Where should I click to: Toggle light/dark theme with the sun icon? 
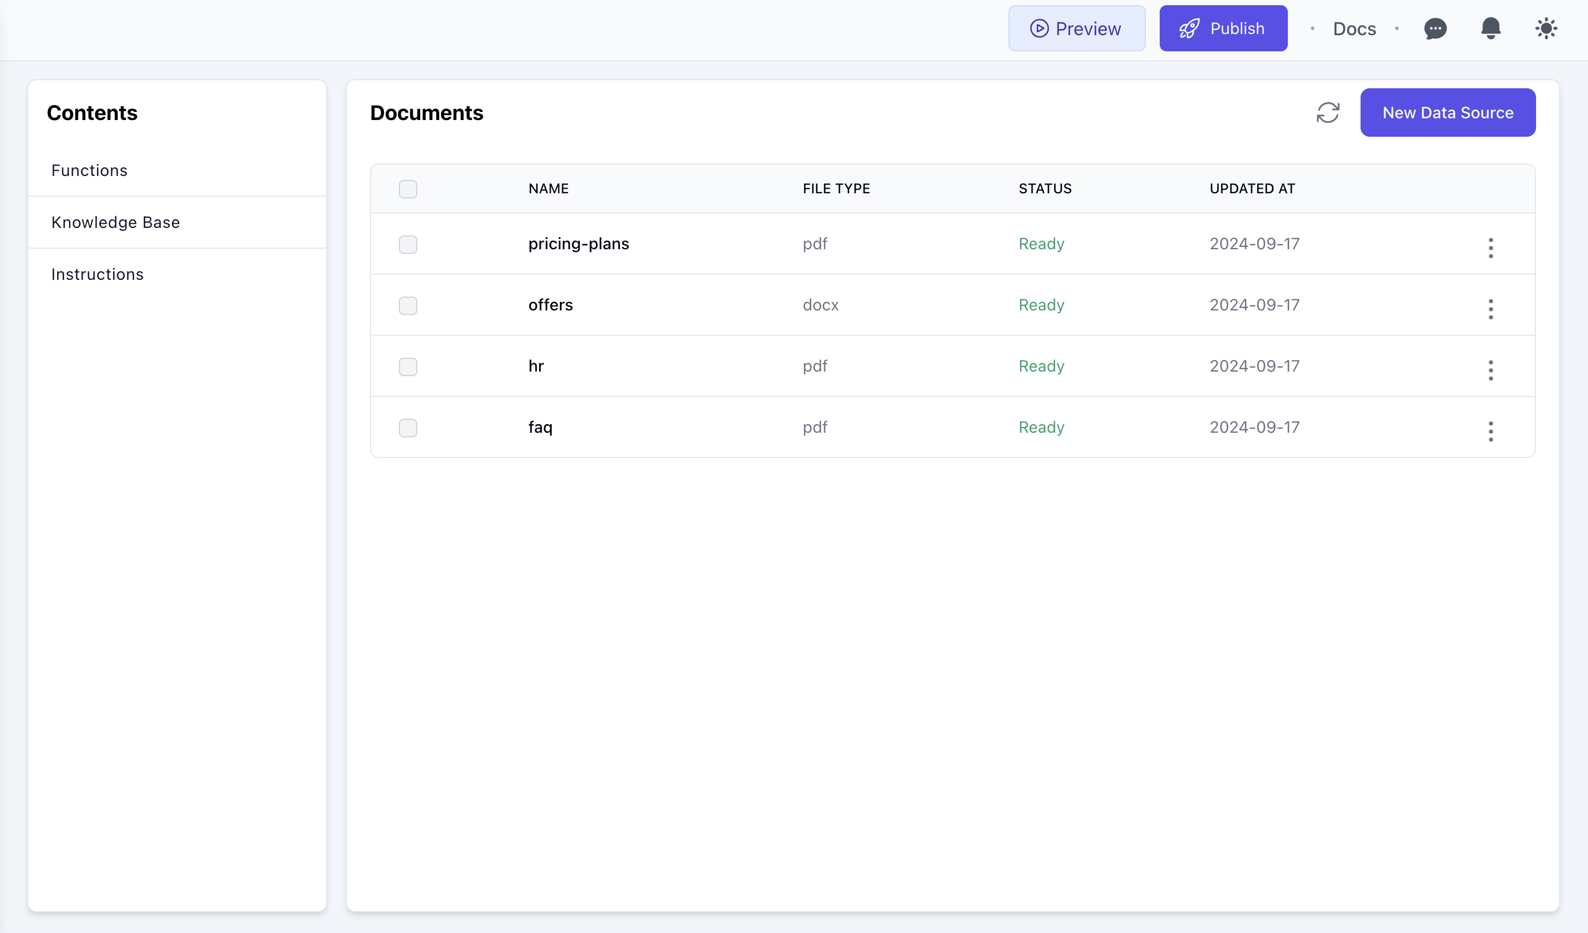pos(1546,28)
